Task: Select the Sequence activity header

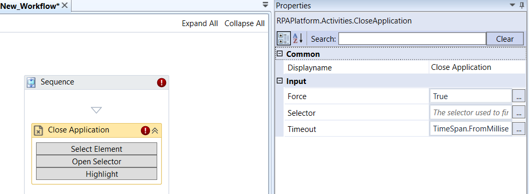Action: coord(97,82)
